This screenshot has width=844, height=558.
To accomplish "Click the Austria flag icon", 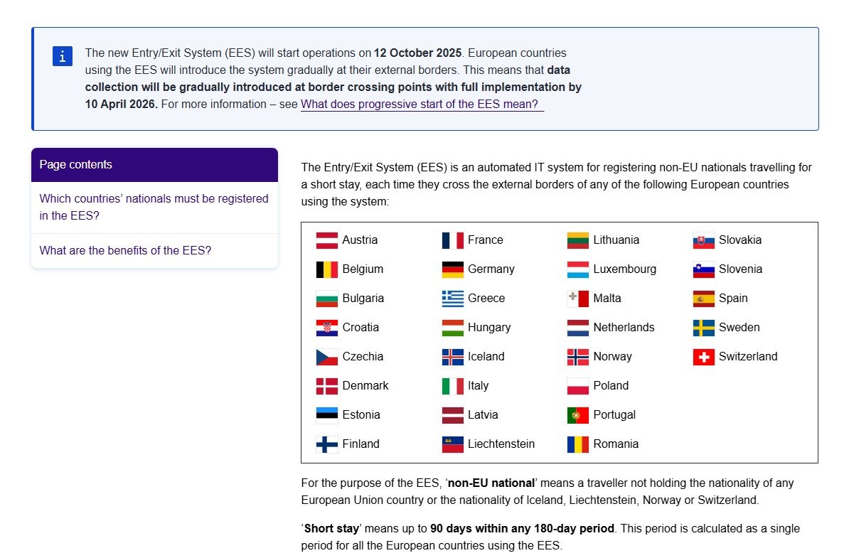I will [326, 240].
